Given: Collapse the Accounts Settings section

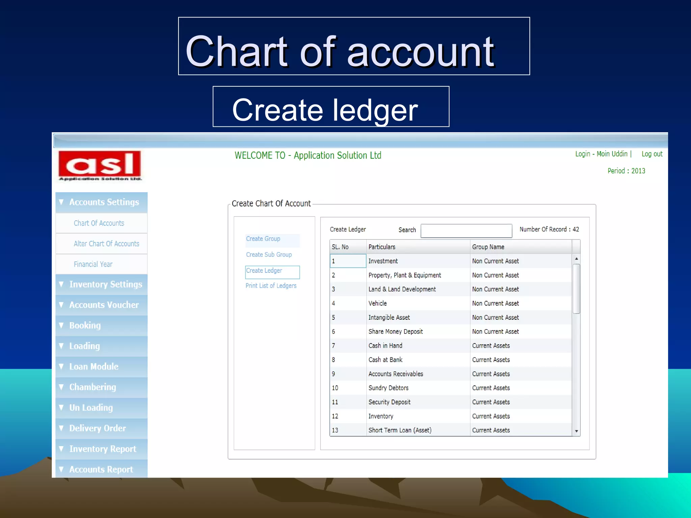Looking at the screenshot, I should (x=102, y=202).
